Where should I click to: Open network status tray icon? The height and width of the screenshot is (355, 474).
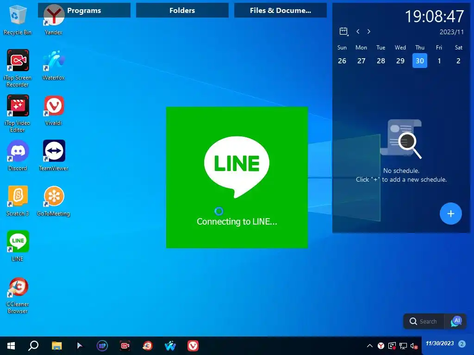tap(403, 346)
